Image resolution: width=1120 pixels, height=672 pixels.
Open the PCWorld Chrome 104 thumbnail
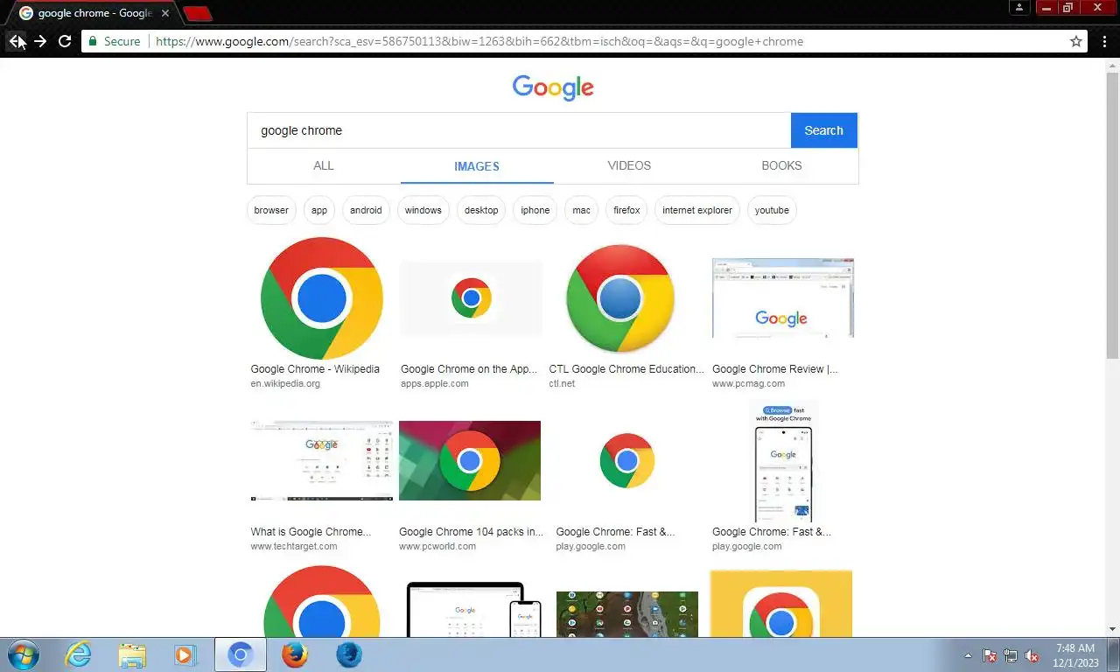coord(470,460)
